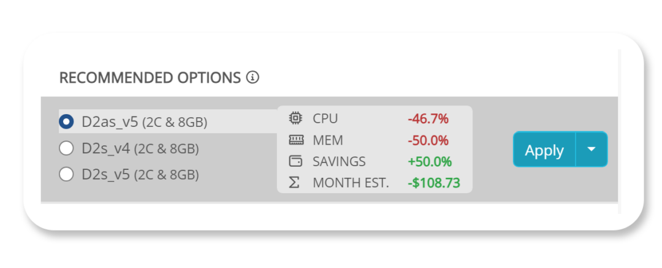Viewport: 662px width, 268px height.
Task: Click the D2as_v5 (2C & 8GB) label text
Action: pos(145,122)
